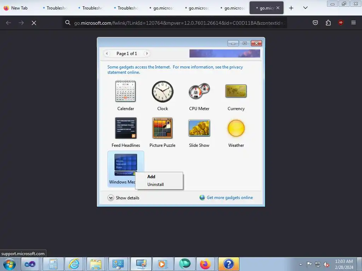The height and width of the screenshot is (271, 362).
Task: Select the Windows Media Center gadget thumbnail
Action: [125, 164]
